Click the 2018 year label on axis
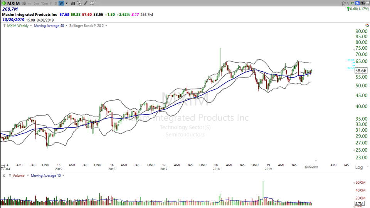Screen dimensions: 370x208 [x=216, y=169]
